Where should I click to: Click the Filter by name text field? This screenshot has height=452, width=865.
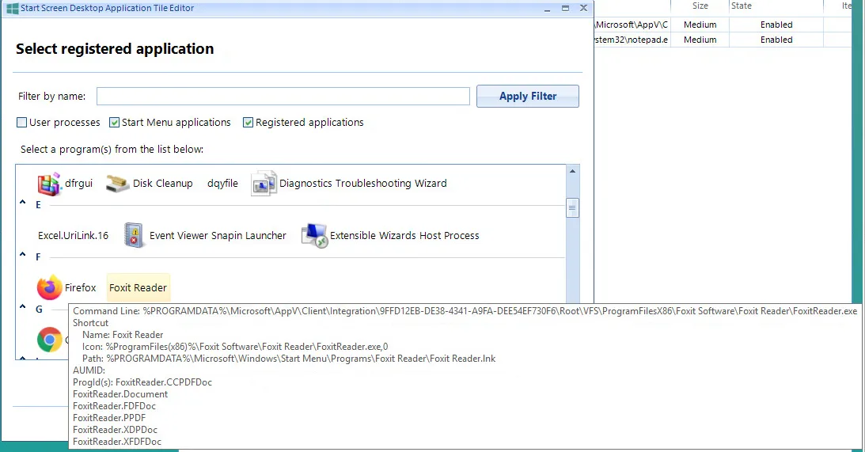coord(283,97)
